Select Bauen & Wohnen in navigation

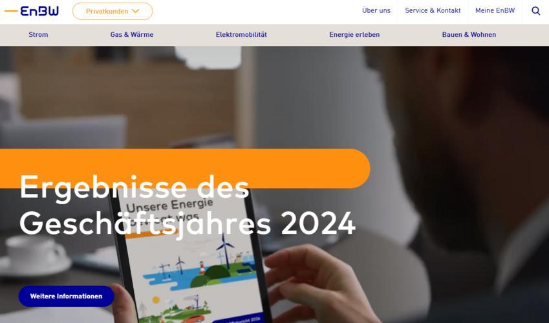tap(469, 35)
